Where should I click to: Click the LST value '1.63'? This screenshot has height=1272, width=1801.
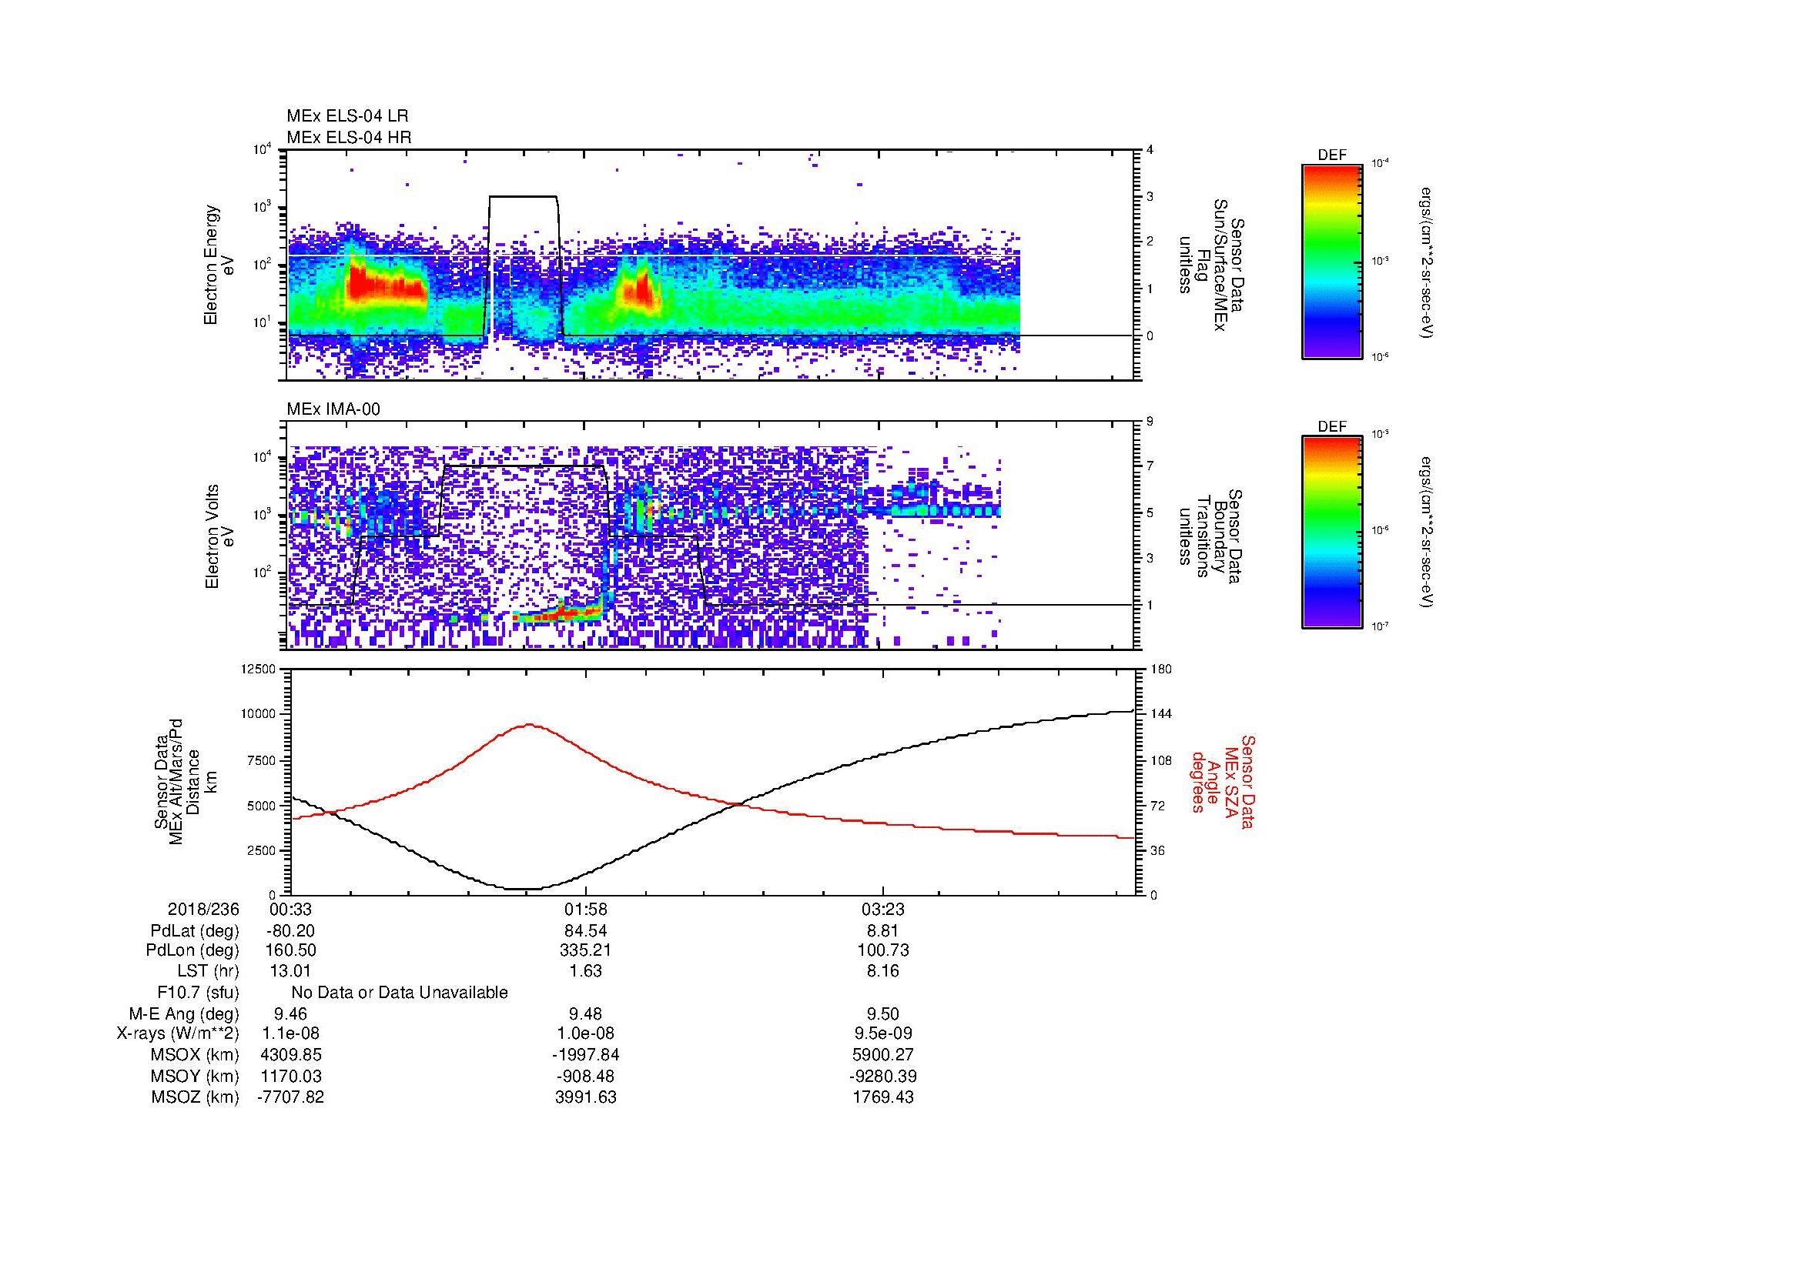click(x=586, y=971)
